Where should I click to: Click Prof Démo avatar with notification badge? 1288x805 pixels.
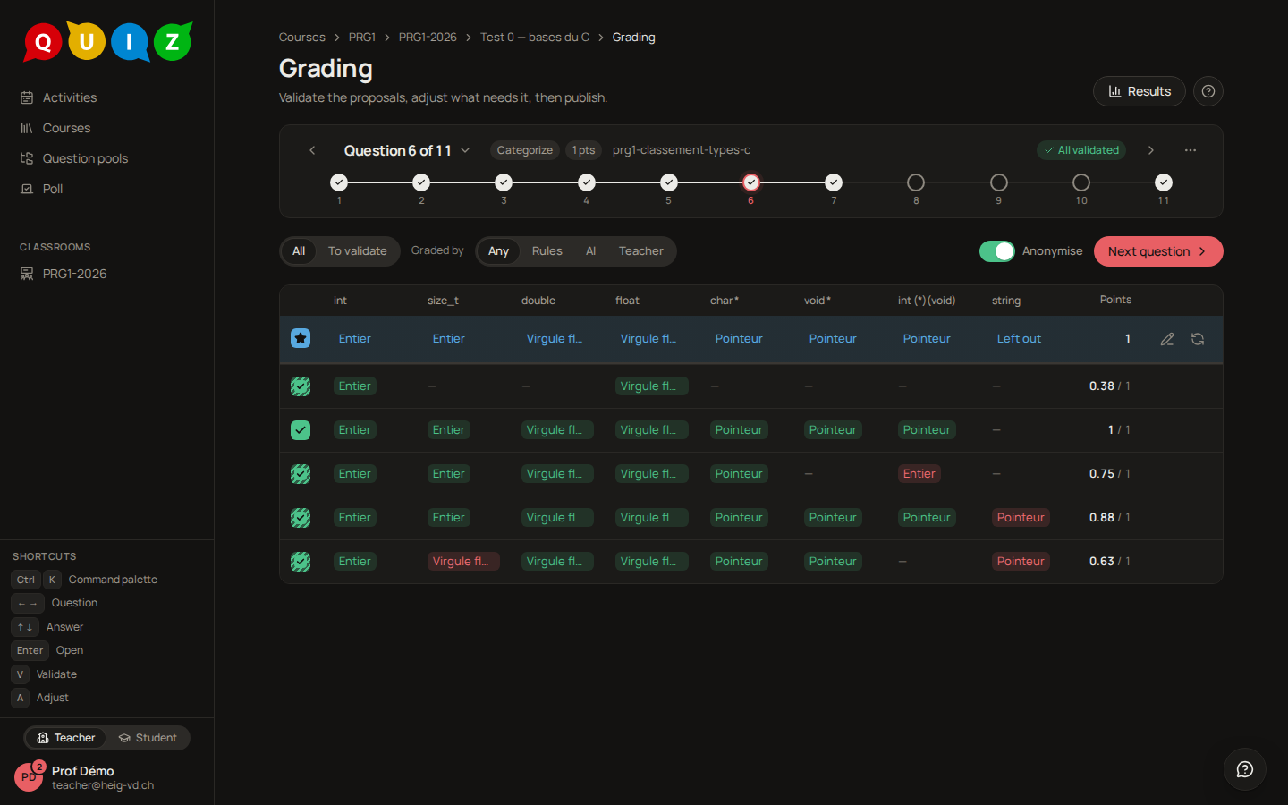click(30, 776)
